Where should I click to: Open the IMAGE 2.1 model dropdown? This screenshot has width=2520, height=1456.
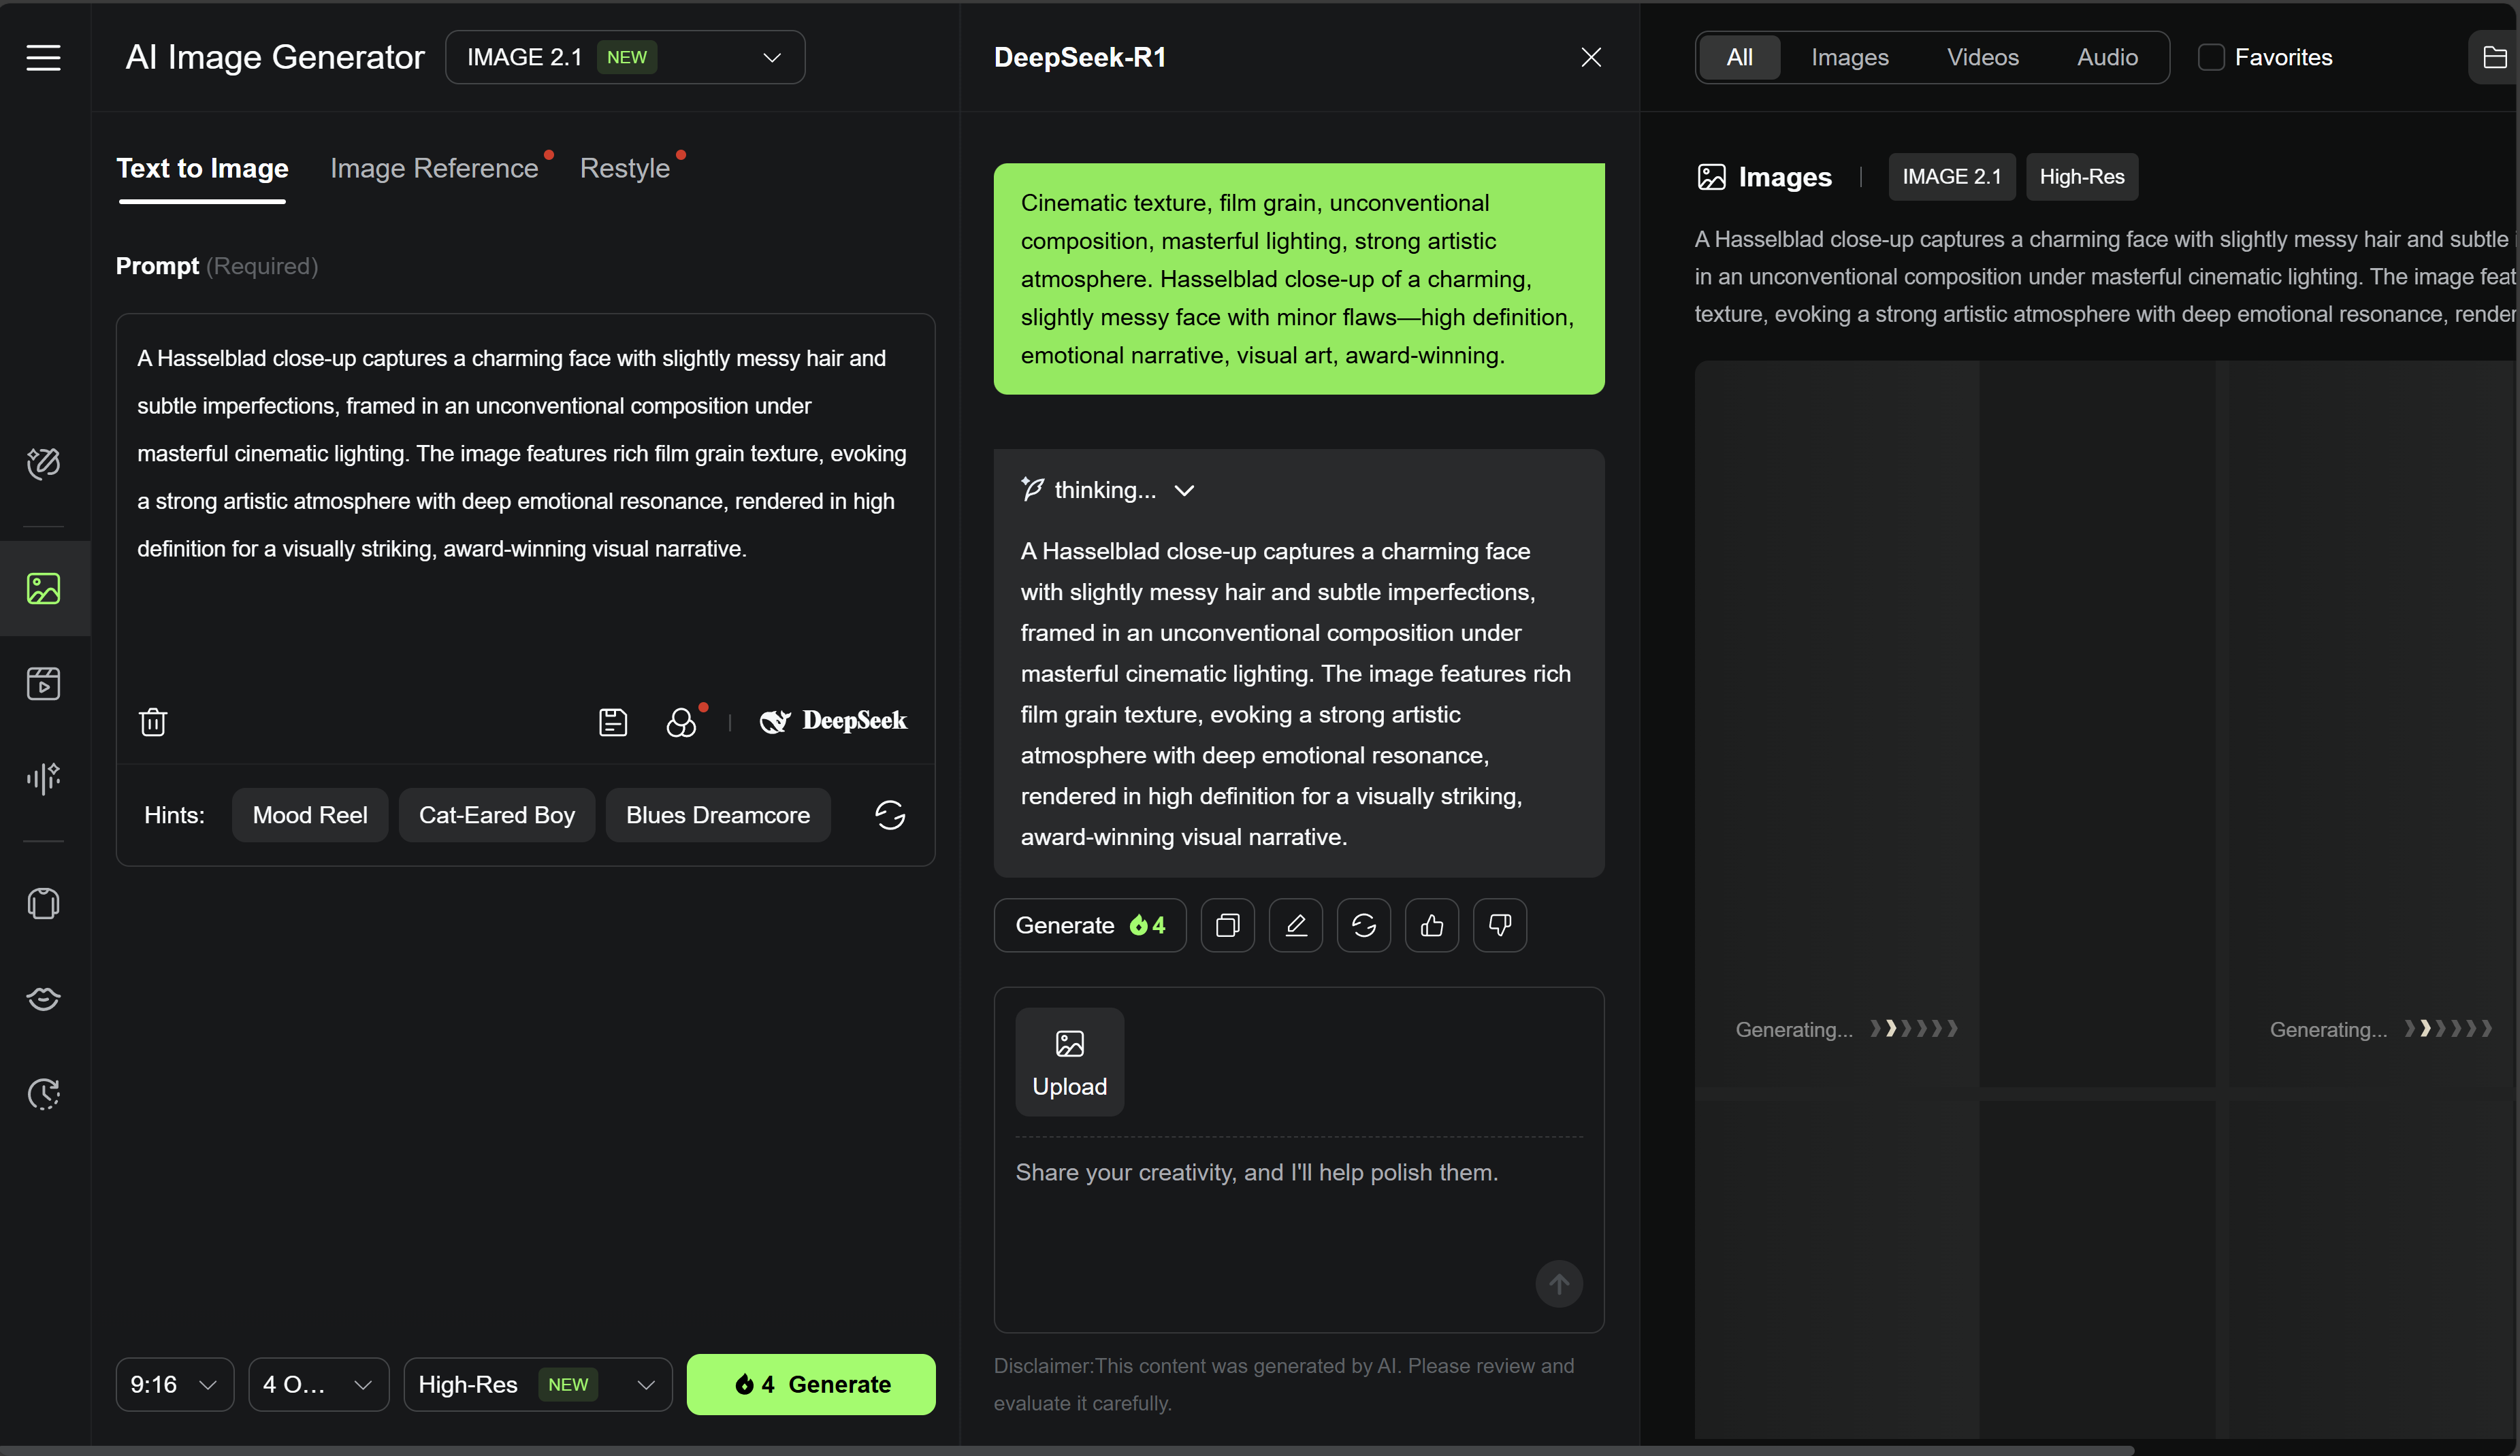click(x=625, y=58)
